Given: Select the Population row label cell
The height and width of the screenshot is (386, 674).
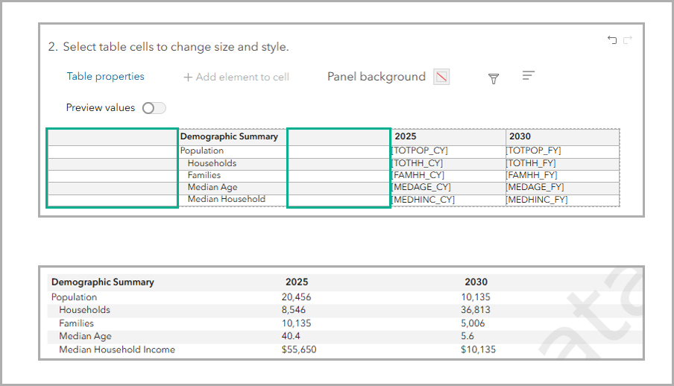Looking at the screenshot, I should pyautogui.click(x=232, y=151).
